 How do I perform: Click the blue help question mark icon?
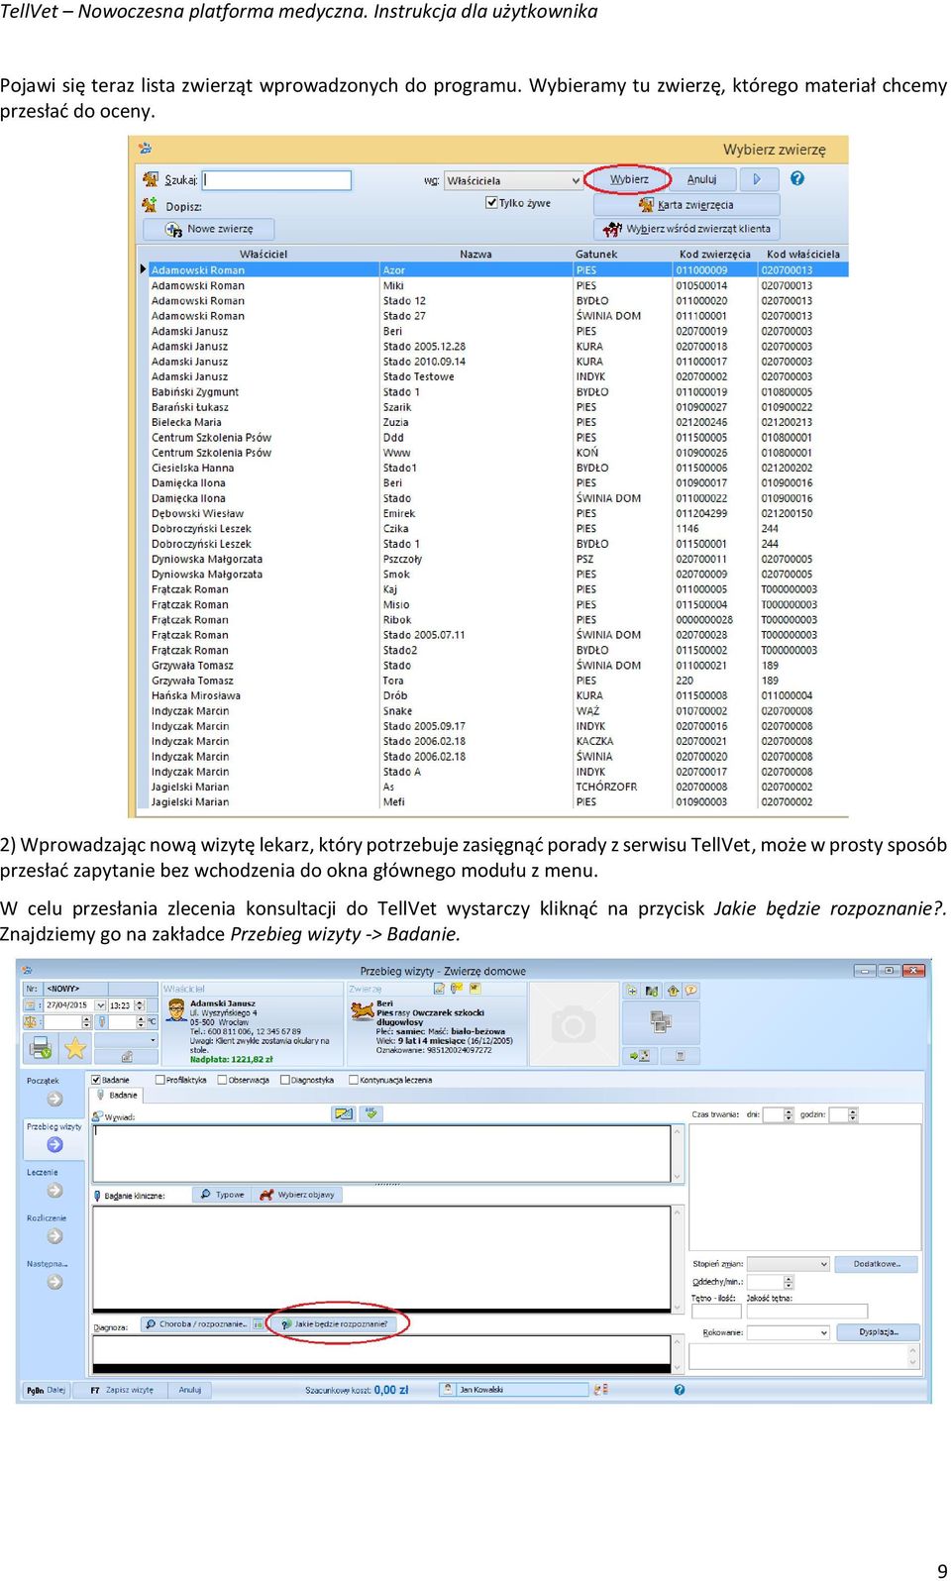797,179
